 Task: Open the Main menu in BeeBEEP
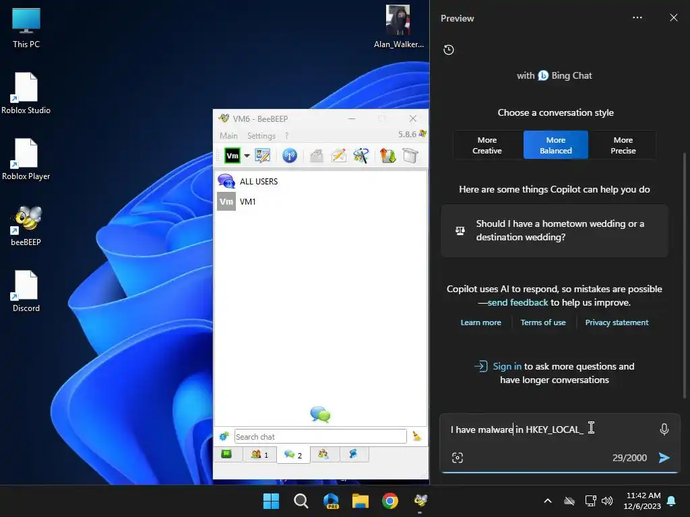228,136
